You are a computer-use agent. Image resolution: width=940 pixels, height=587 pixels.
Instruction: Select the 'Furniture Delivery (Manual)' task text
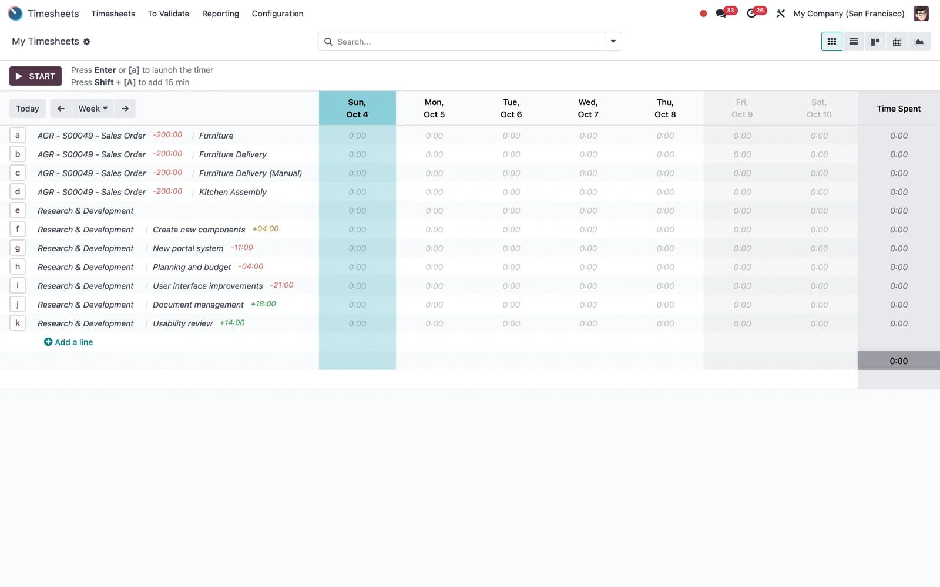pyautogui.click(x=250, y=173)
